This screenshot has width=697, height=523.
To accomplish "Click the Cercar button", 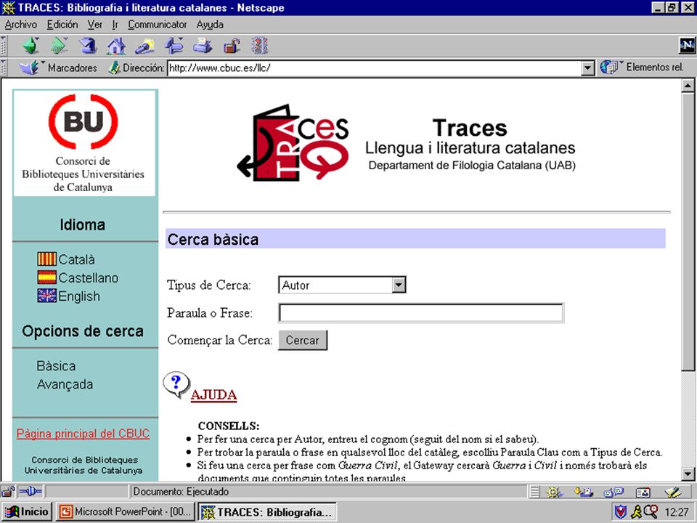I will click(x=302, y=340).
